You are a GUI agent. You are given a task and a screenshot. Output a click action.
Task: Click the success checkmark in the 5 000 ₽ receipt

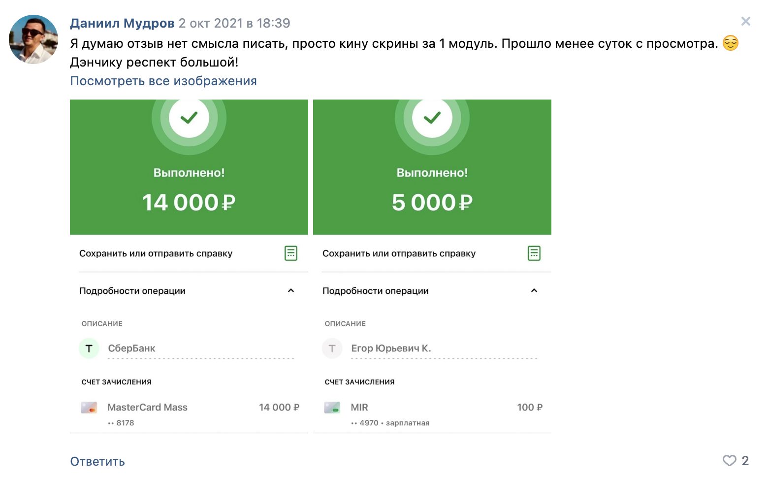[432, 118]
